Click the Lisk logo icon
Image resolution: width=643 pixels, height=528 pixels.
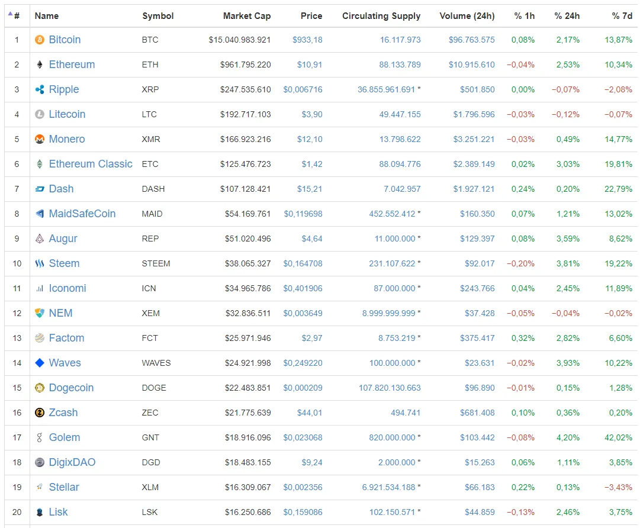(x=39, y=513)
